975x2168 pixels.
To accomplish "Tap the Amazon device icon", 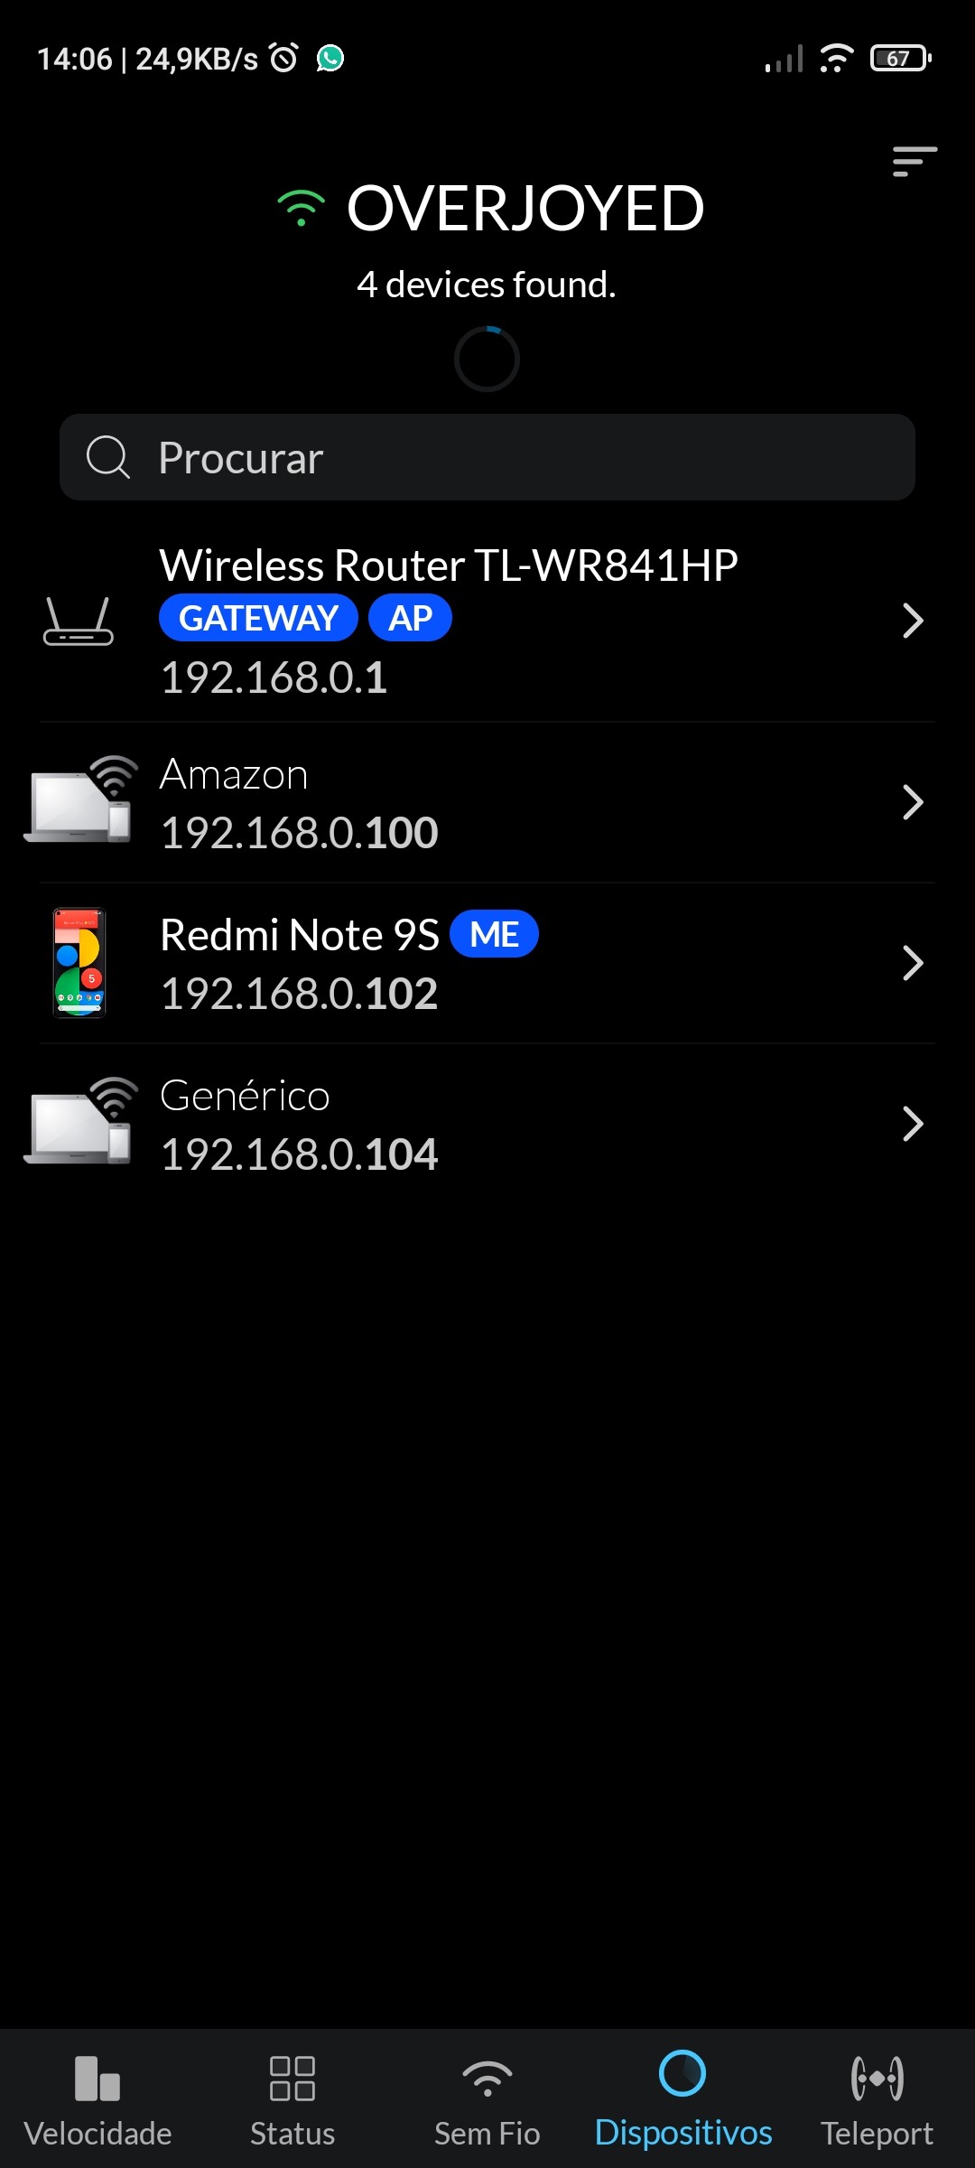I will [81, 799].
